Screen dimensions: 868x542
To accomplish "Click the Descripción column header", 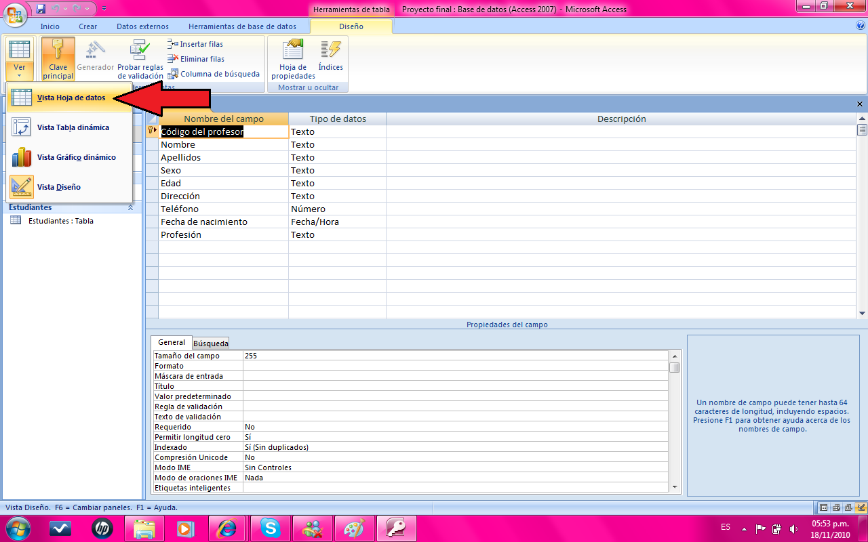I will pyautogui.click(x=621, y=119).
